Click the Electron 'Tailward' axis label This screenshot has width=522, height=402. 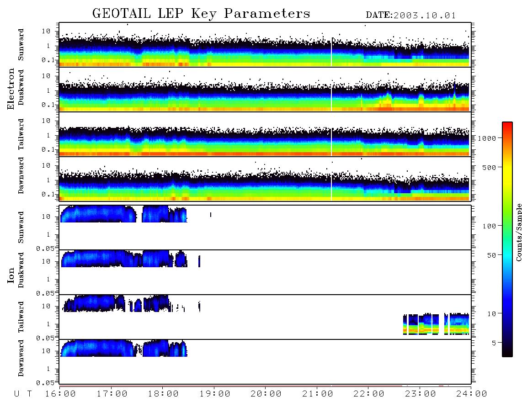pos(21,134)
